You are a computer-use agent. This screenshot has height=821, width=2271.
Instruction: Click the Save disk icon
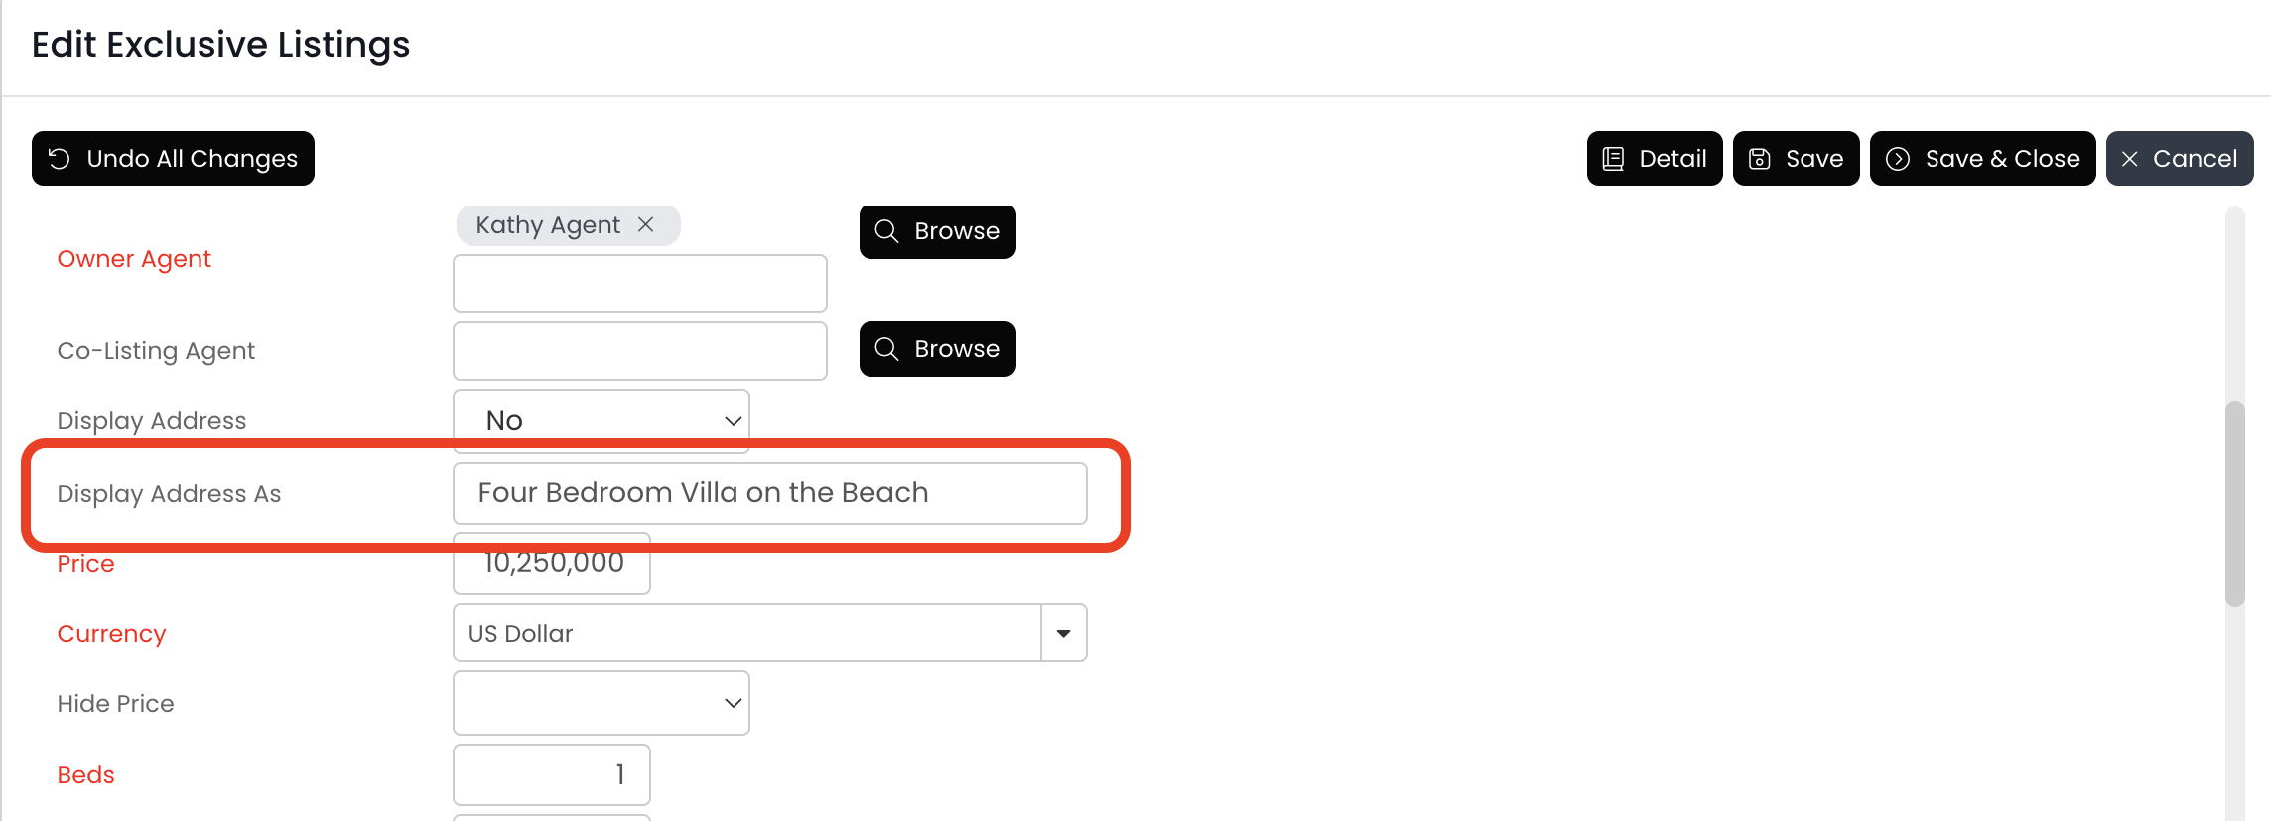[x=1760, y=159]
